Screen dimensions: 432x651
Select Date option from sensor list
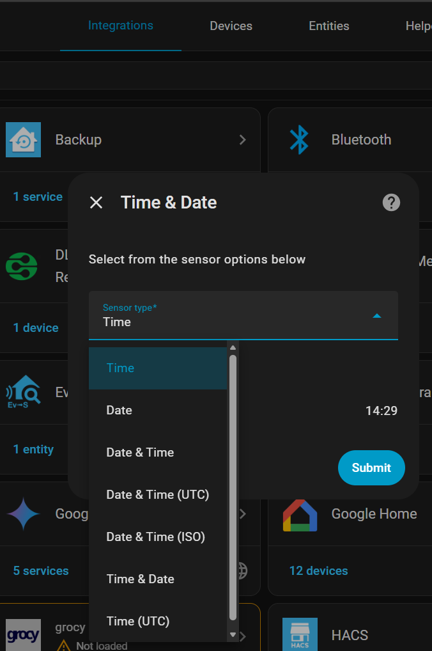pos(120,410)
